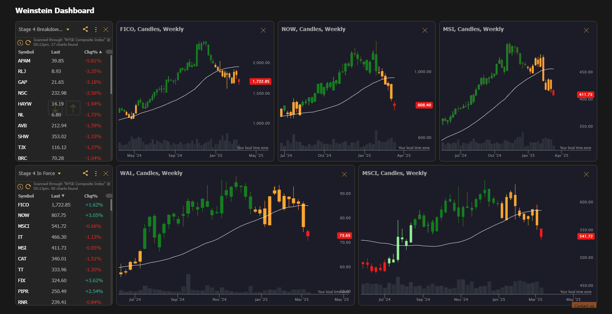Select the PIPR row
Image resolution: width=612 pixels, height=314 pixels.
pyautogui.click(x=62, y=291)
